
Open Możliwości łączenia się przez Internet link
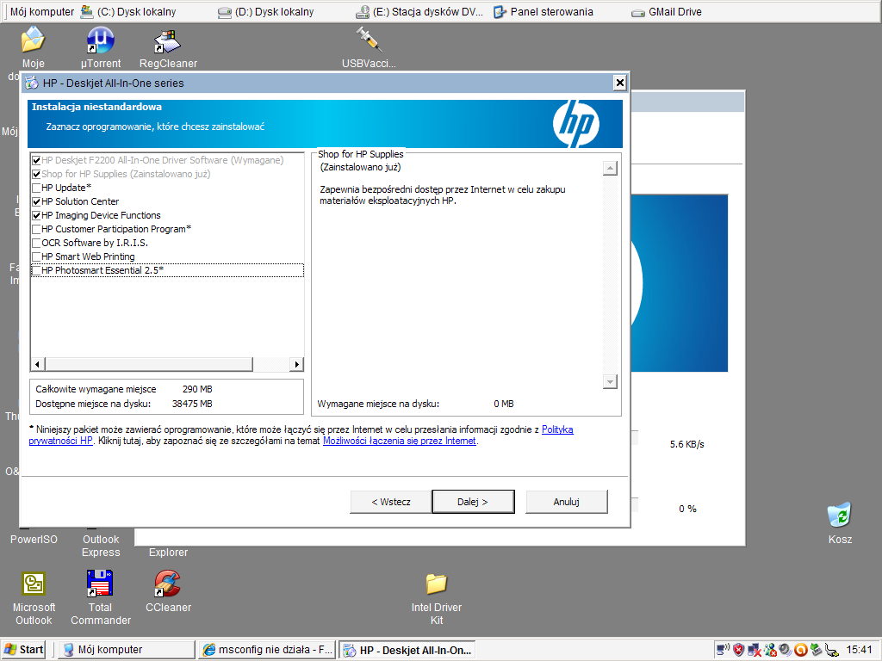point(400,441)
